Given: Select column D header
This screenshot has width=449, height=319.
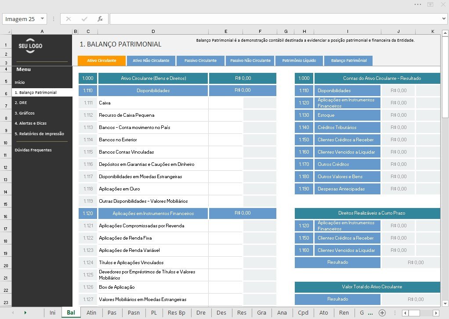Looking at the screenshot, I should (153, 32).
